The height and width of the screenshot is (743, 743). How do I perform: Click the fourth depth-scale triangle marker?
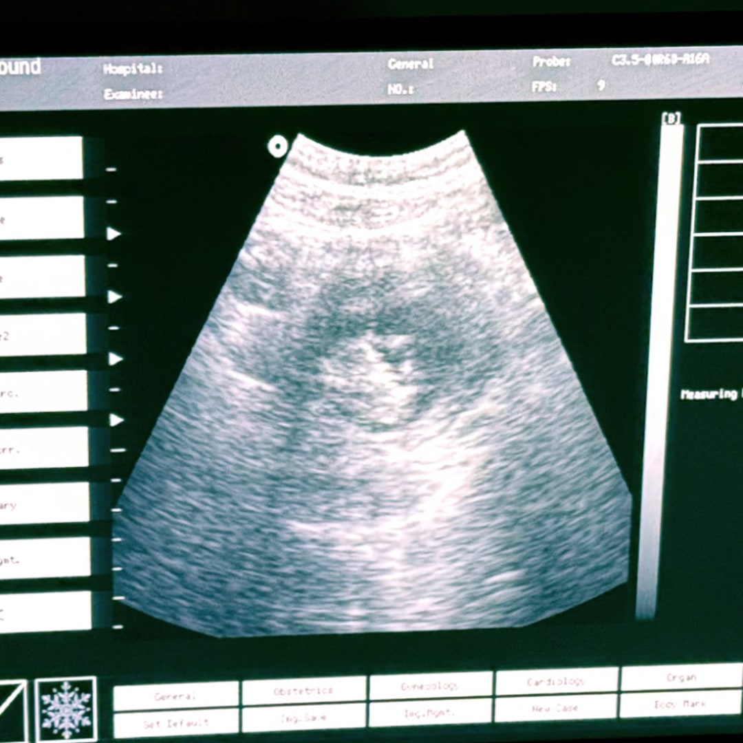tap(116, 420)
